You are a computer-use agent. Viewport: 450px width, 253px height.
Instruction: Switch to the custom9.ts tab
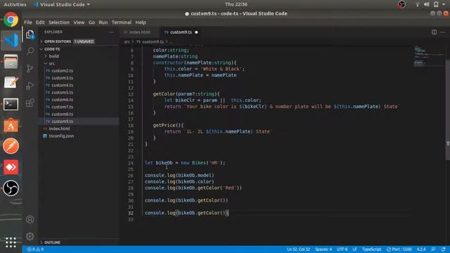181,32
